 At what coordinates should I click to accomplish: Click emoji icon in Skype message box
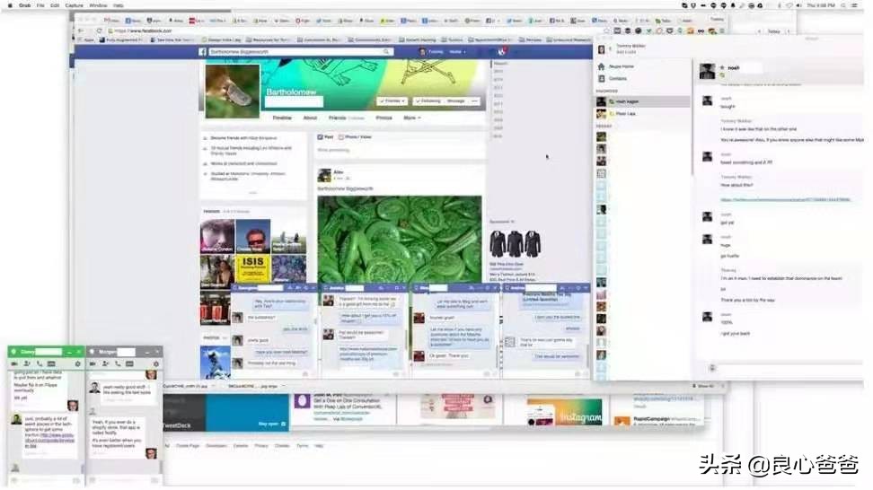712,368
